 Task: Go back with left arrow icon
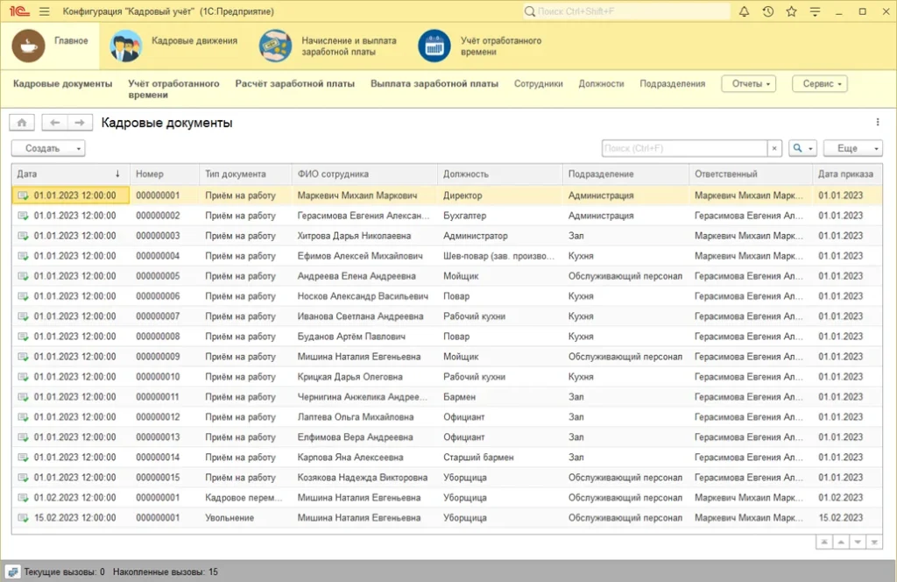tap(55, 123)
